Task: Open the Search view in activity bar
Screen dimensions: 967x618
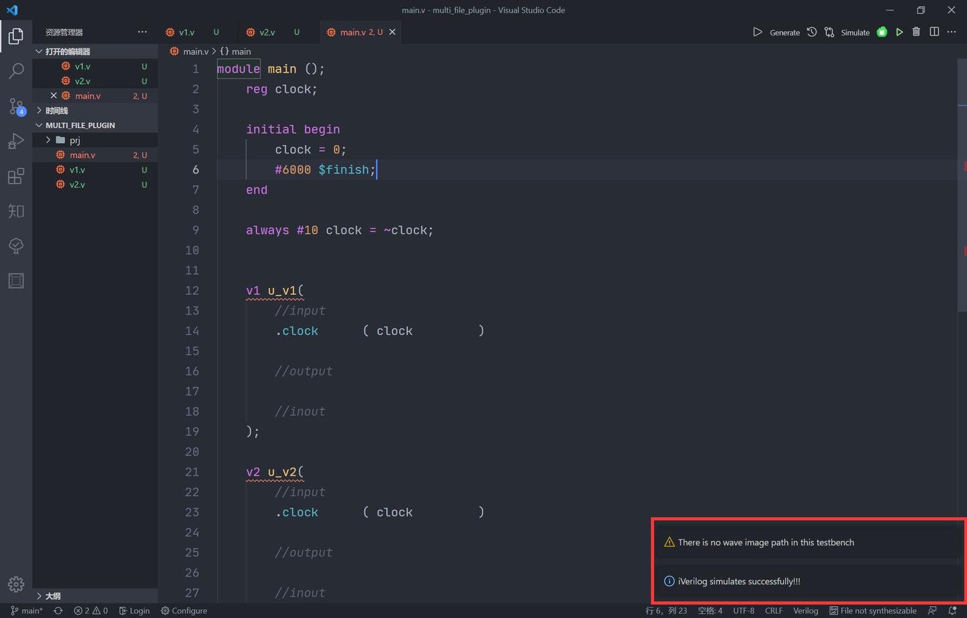Action: (16, 71)
